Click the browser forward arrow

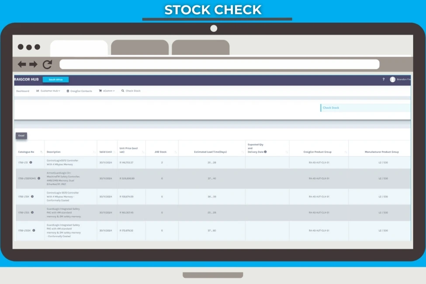[33, 64]
